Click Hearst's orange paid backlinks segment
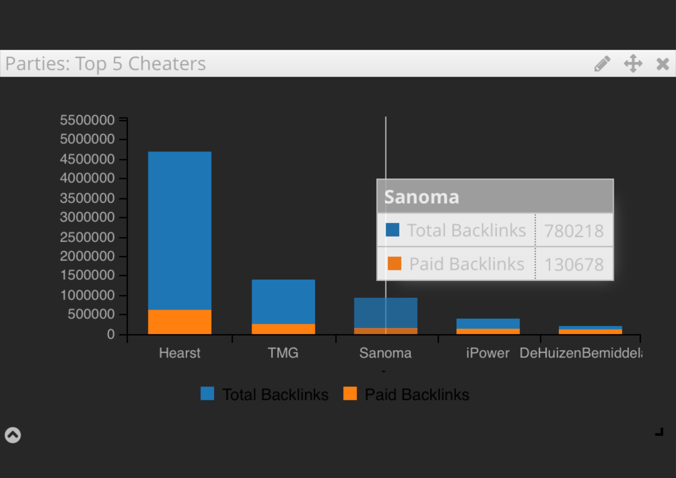676x478 pixels. [x=179, y=322]
